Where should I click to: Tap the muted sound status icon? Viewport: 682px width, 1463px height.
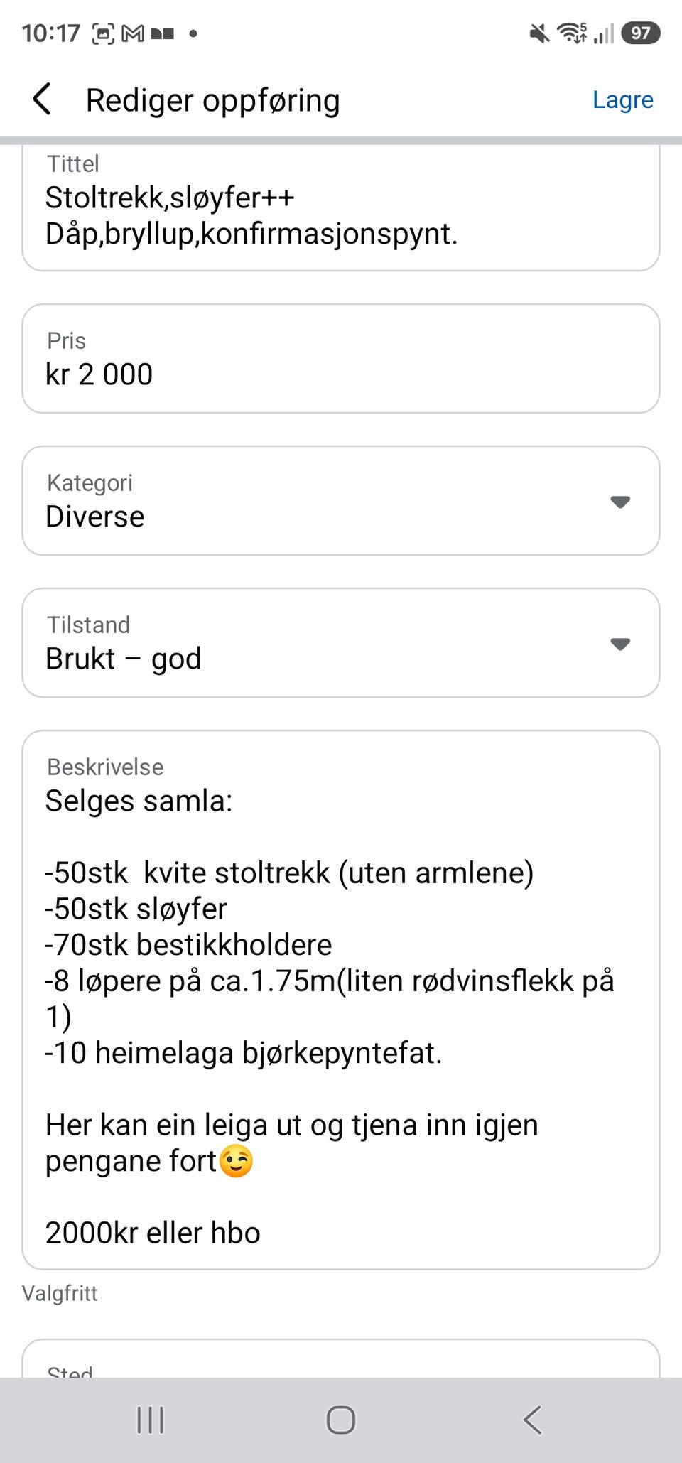(539, 33)
